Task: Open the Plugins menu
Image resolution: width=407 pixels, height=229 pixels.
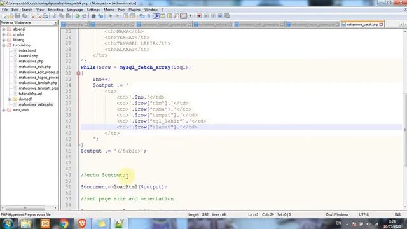Action: point(134,10)
